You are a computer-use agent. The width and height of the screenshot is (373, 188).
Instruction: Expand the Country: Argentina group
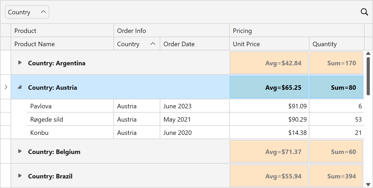coord(20,63)
